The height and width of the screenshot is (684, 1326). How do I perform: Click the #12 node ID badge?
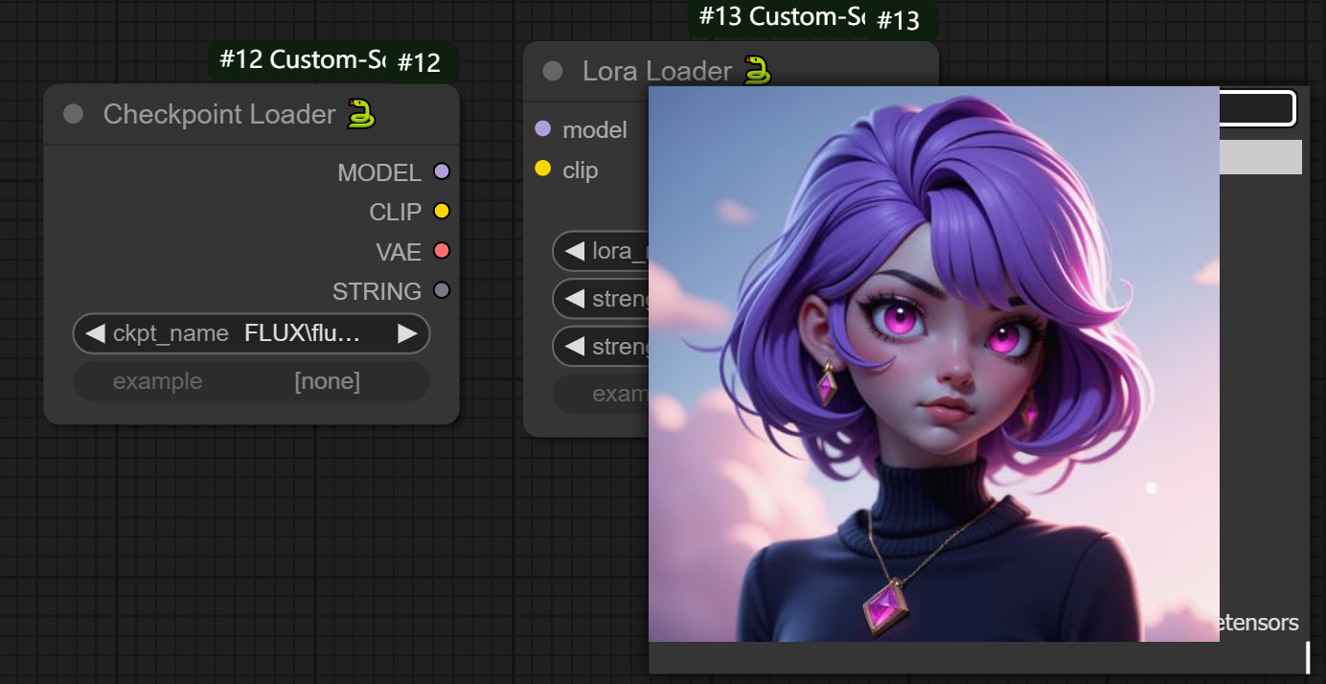pos(419,63)
